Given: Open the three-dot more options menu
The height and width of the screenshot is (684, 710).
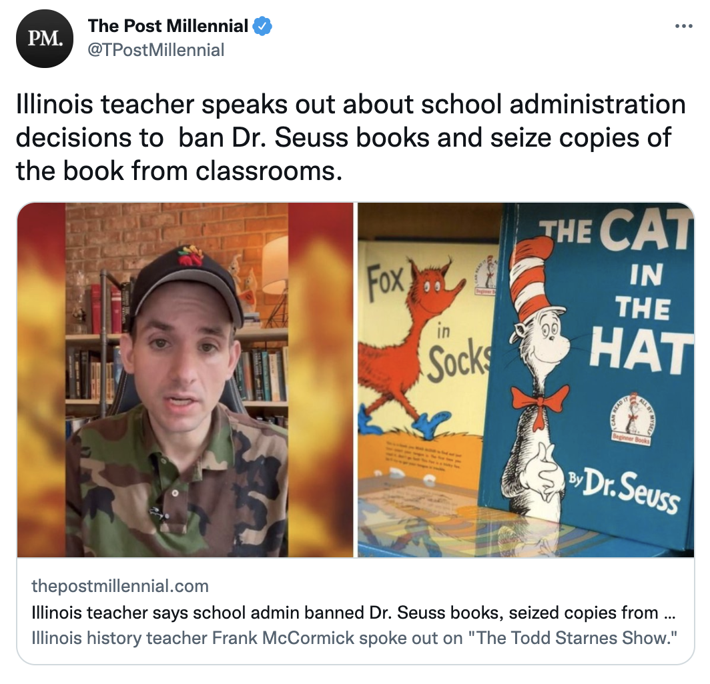Looking at the screenshot, I should coord(684,26).
